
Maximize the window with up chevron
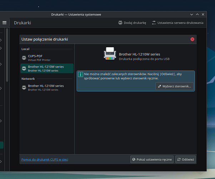(x=197, y=14)
